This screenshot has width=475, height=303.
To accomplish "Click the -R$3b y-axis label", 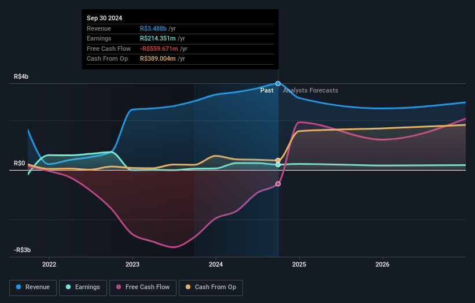I will pos(22,250).
